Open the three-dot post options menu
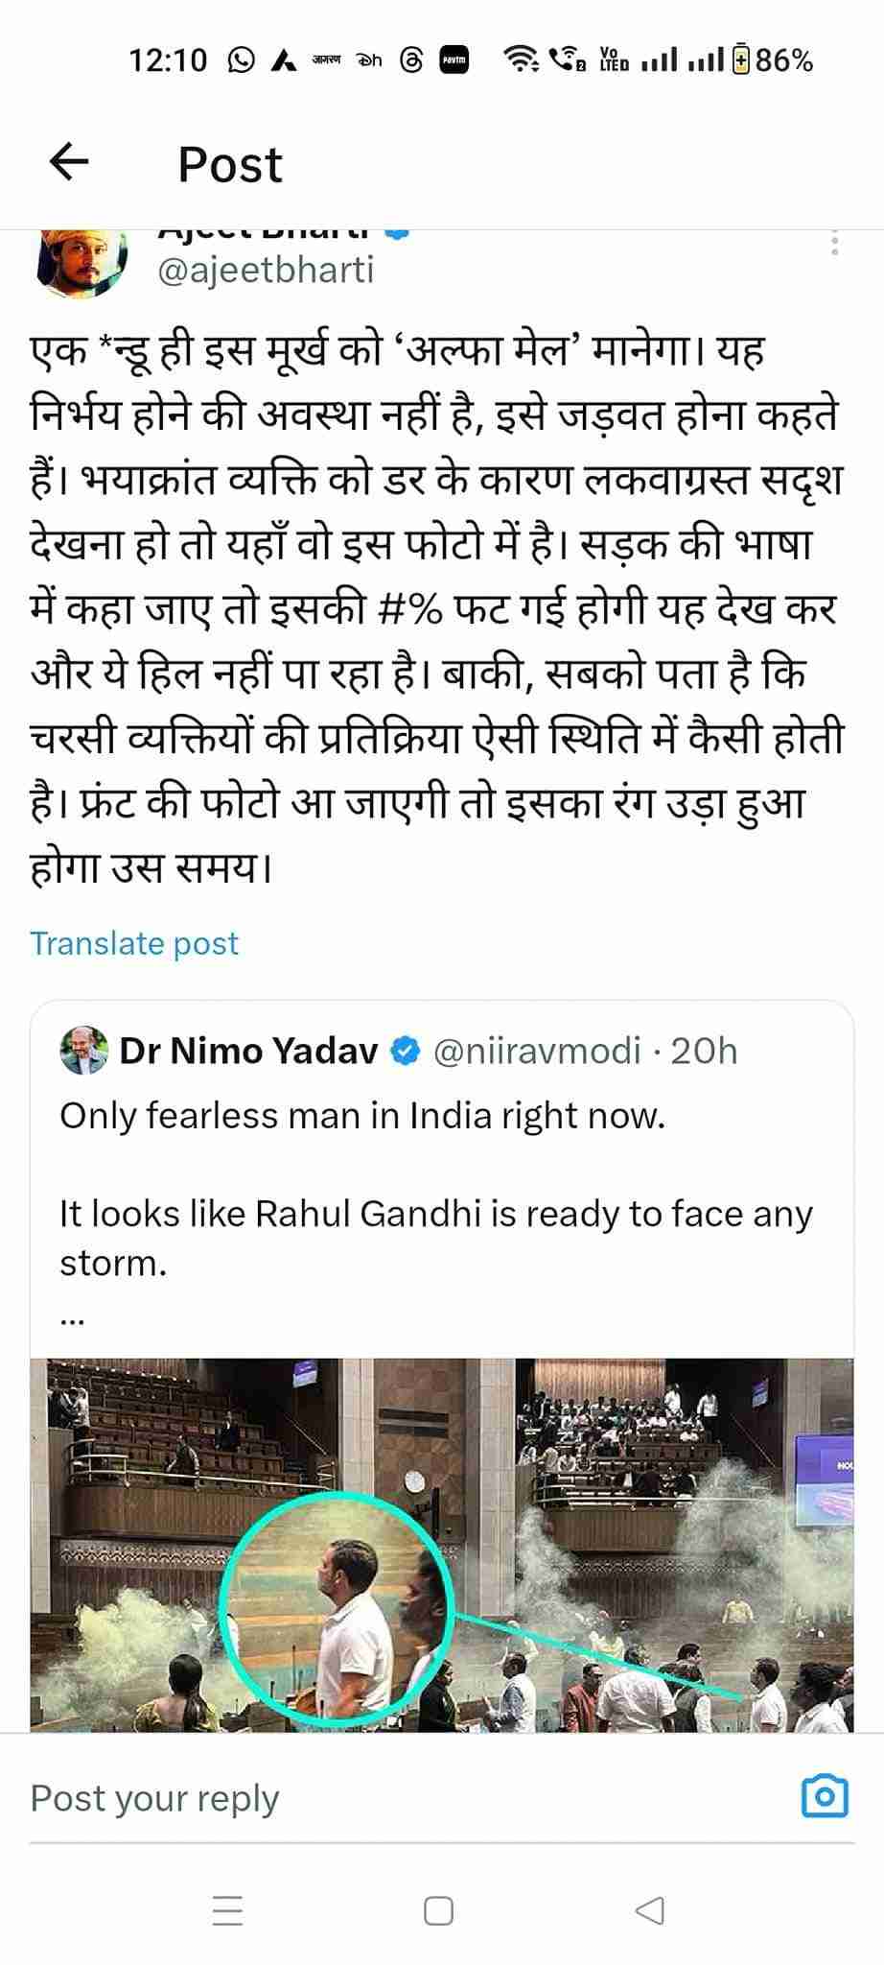The height and width of the screenshot is (1965, 884). (x=834, y=243)
